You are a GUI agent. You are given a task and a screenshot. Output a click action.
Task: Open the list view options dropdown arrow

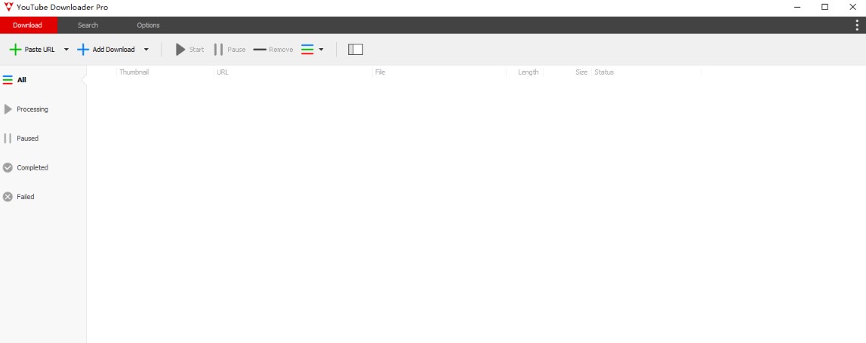pos(321,50)
